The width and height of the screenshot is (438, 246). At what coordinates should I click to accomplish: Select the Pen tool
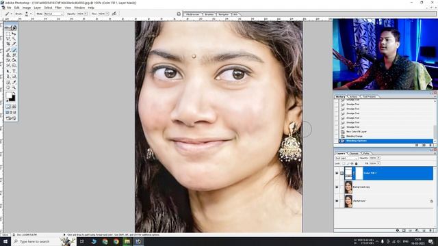8,77
